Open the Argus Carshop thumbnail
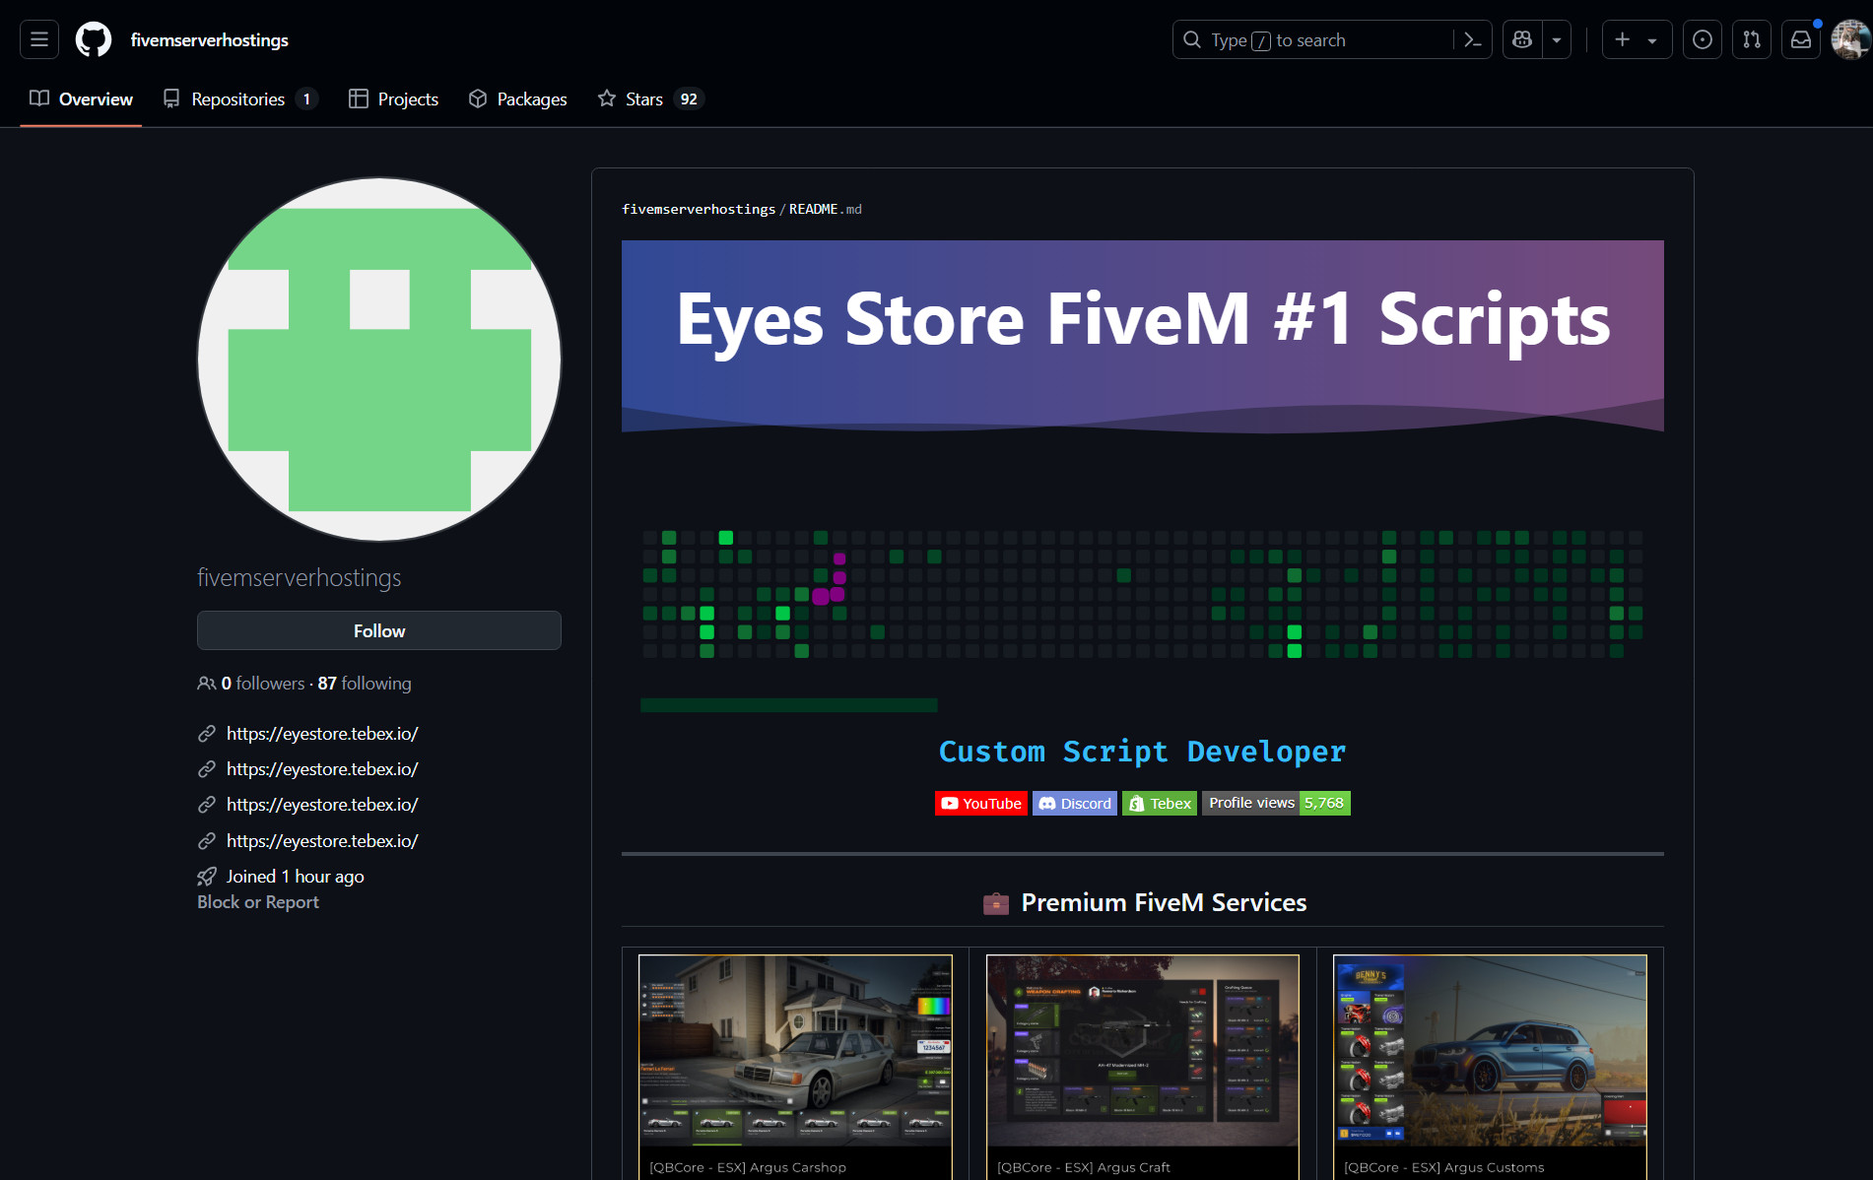 [795, 1050]
